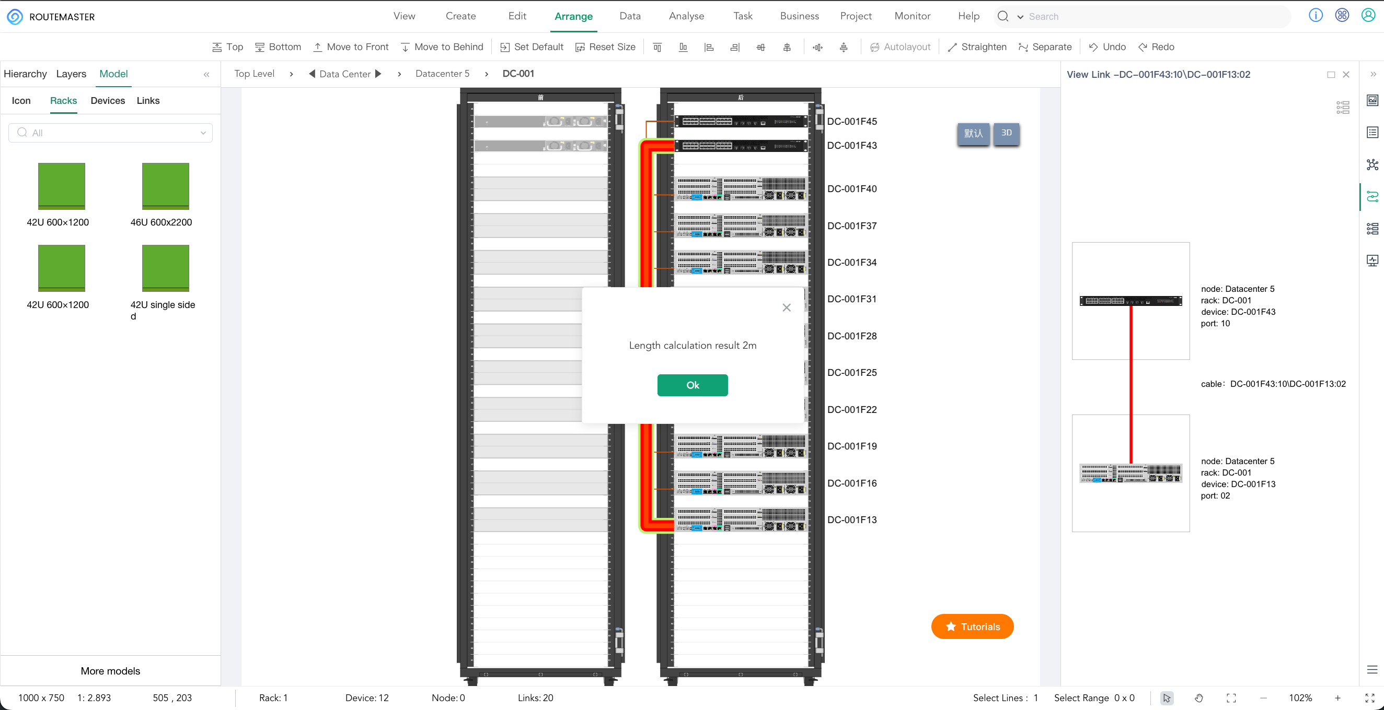Toggle the list view icon in View Link panel

(x=1343, y=108)
